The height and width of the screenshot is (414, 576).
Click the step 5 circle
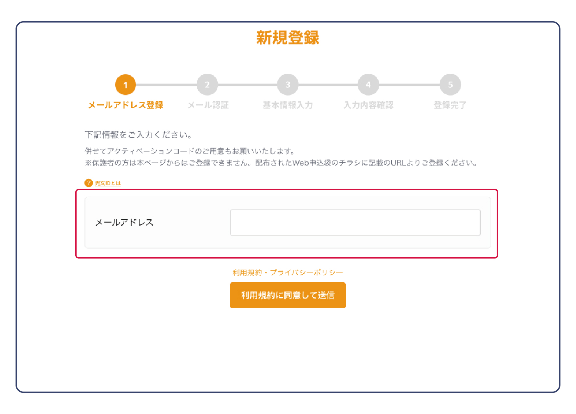tap(450, 85)
